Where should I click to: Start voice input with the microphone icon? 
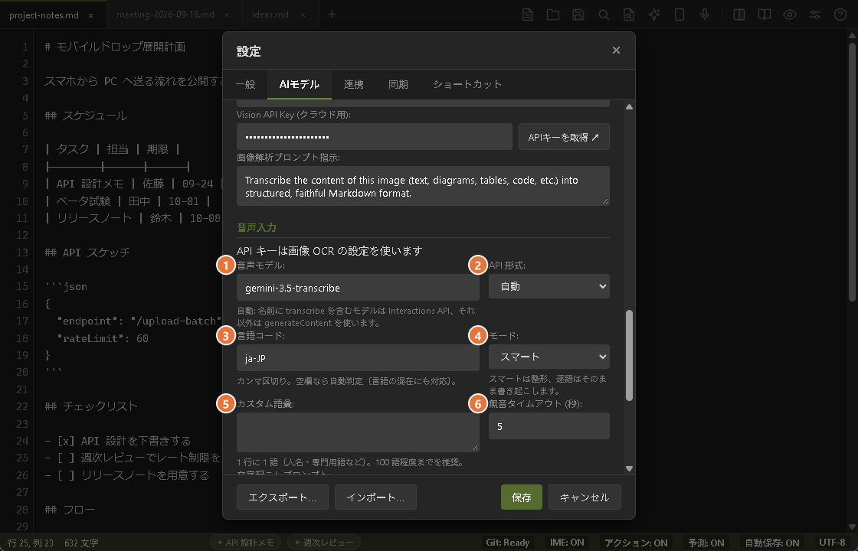[x=705, y=15]
